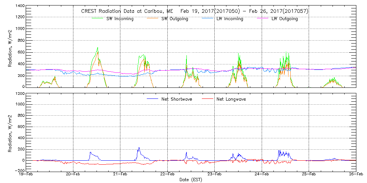
Task: Click the LW Incoming legend label
Action: point(230,19)
